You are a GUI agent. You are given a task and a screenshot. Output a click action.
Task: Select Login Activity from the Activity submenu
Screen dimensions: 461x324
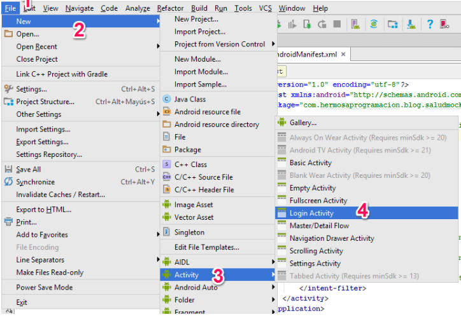(367, 213)
